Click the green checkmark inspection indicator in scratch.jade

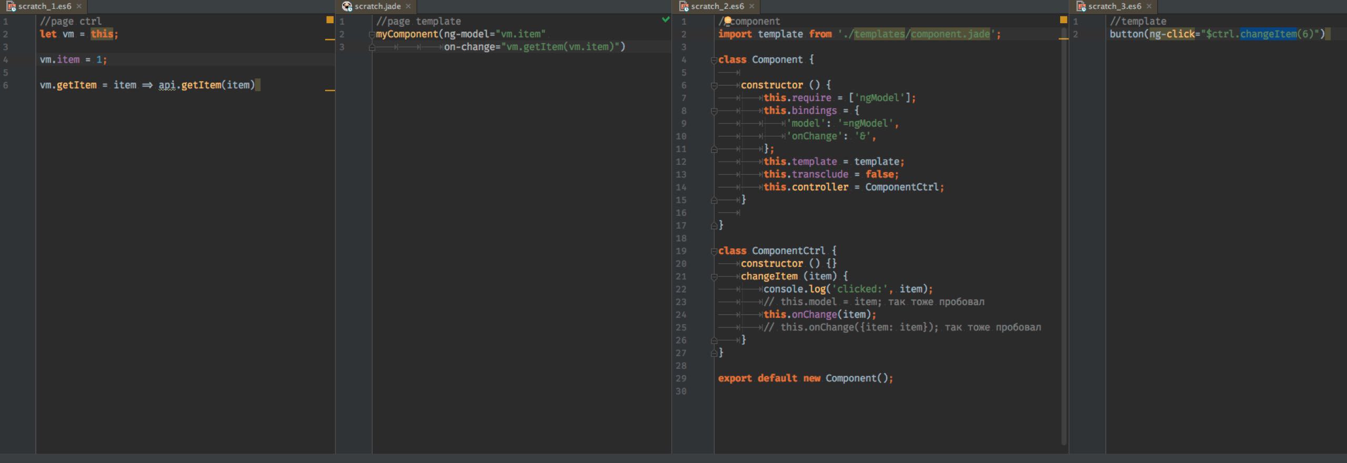tap(666, 19)
